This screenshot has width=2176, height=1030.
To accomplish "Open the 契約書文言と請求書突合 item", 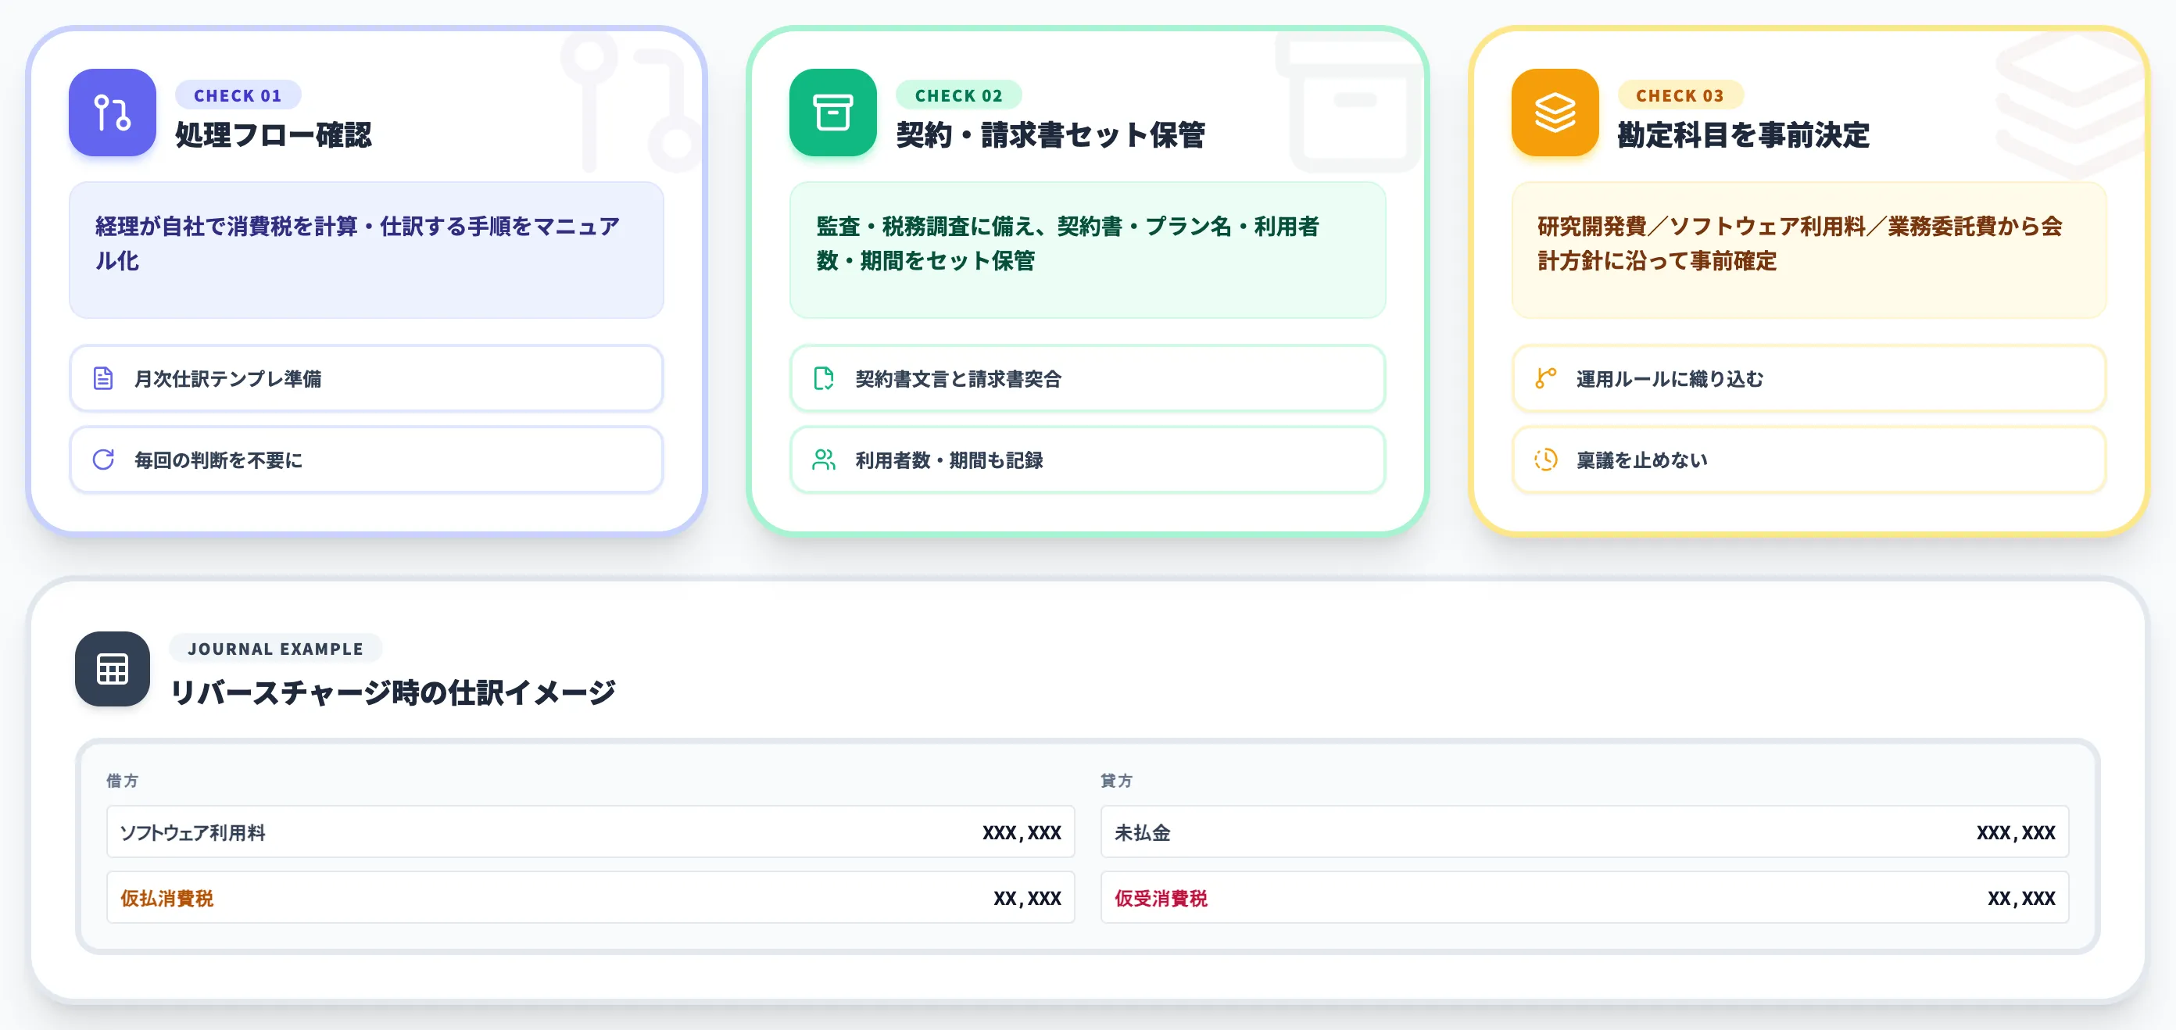I will pyautogui.click(x=1088, y=378).
